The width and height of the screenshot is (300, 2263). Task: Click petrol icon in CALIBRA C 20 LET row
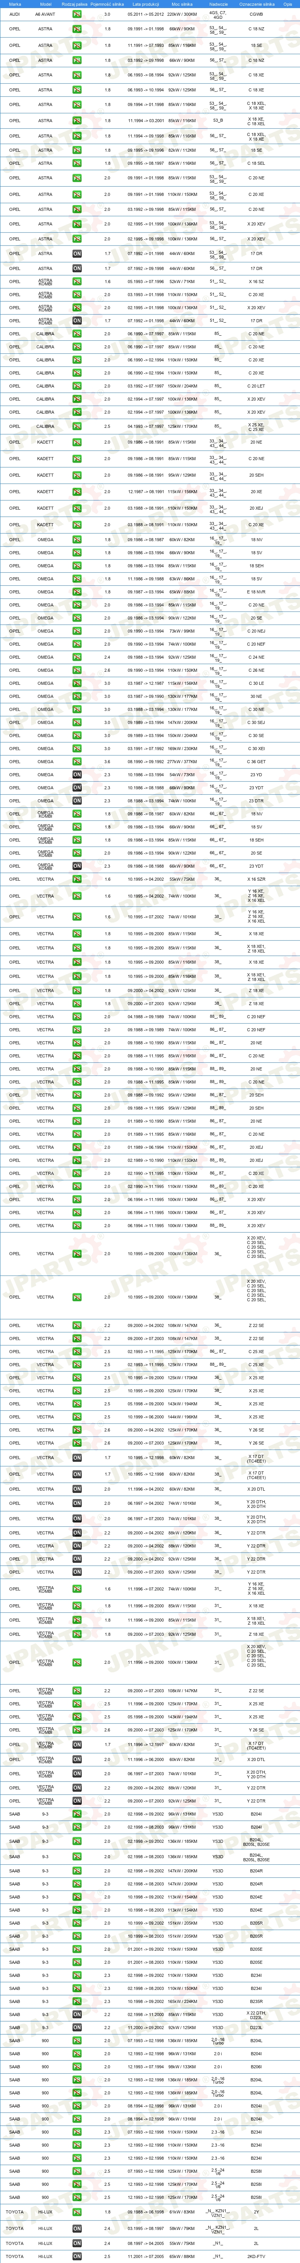[77, 386]
